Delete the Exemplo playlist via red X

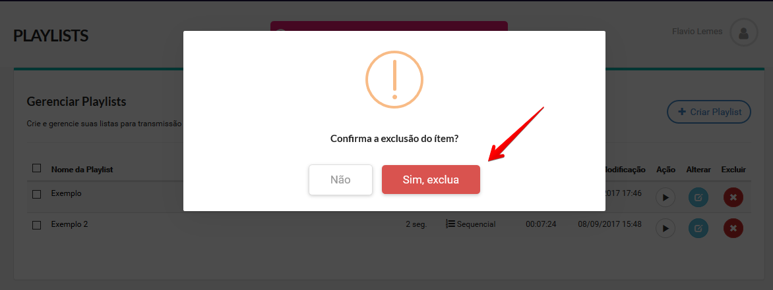pyautogui.click(x=733, y=197)
